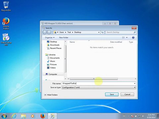159x119 pixels.
Task: Click the taskbar clock showing 2:24 PM
Action: (151, 116)
